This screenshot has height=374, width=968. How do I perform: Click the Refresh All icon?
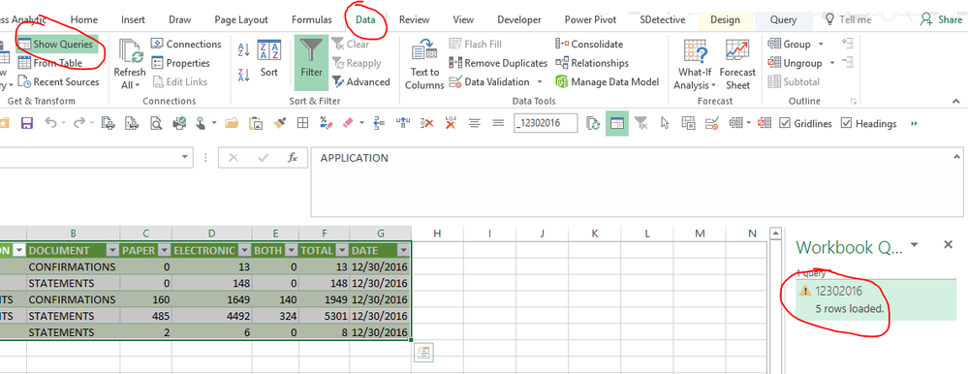[130, 50]
